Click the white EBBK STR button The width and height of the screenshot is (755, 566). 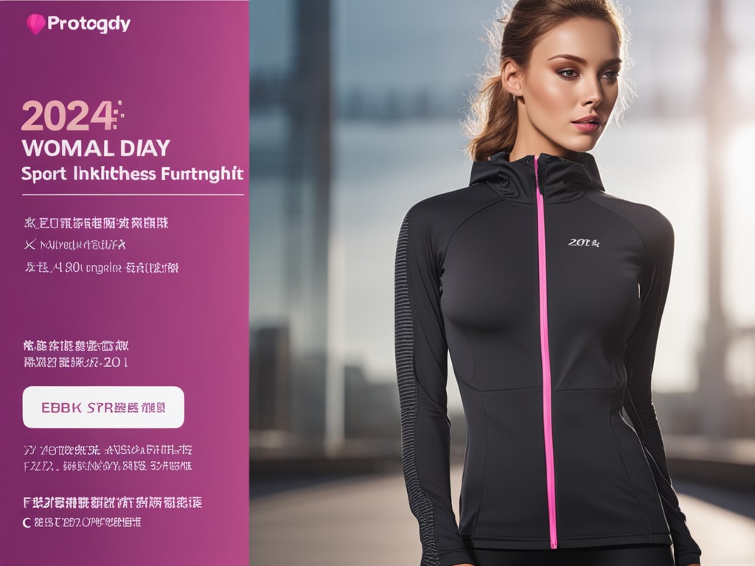103,407
